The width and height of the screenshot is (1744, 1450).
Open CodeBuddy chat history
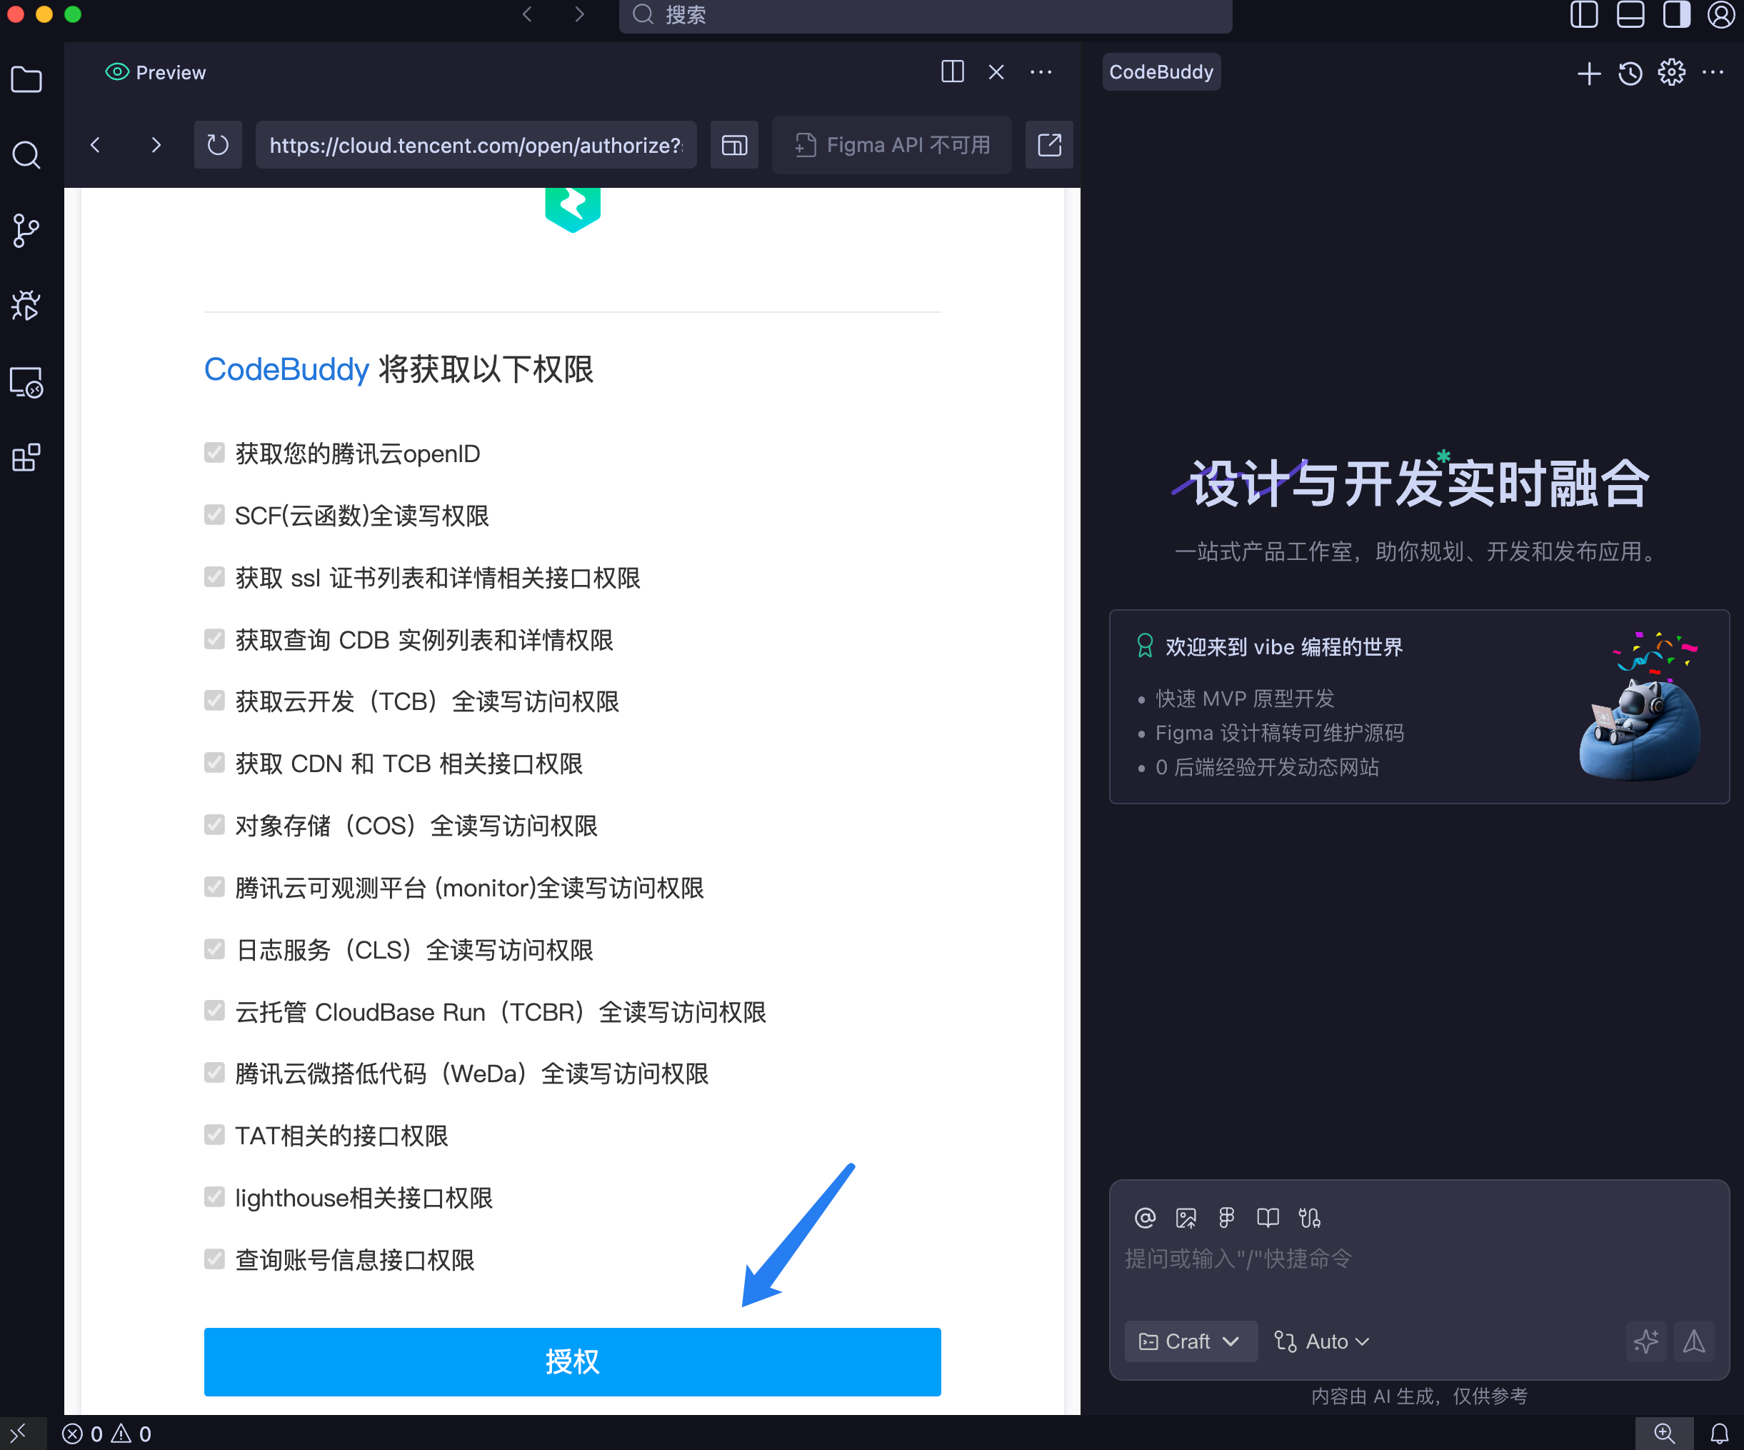[1630, 74]
